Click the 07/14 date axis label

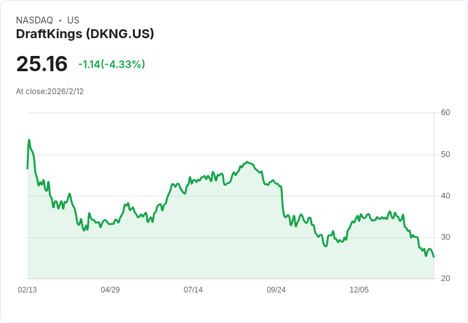[193, 289]
